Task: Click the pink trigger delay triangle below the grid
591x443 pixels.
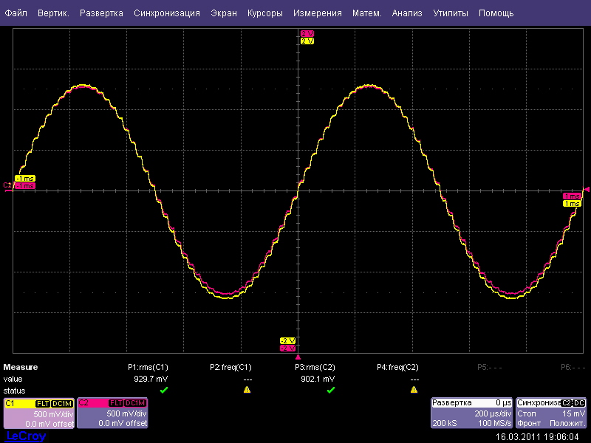Action: pyautogui.click(x=298, y=357)
